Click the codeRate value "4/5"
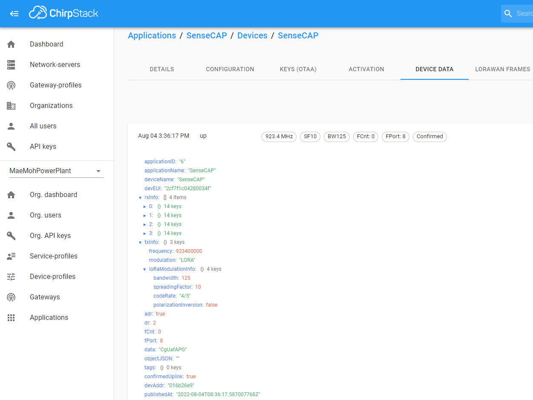Screen dimensions: 533x400 tap(185, 296)
